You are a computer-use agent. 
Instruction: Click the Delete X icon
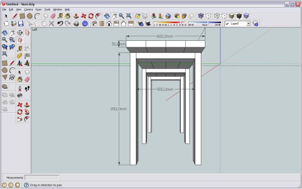[51, 24]
